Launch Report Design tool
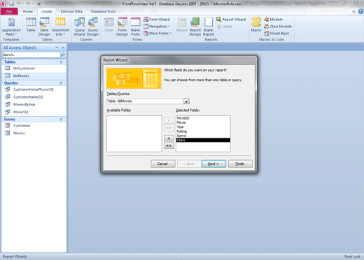364x260 pixels. [195, 27]
